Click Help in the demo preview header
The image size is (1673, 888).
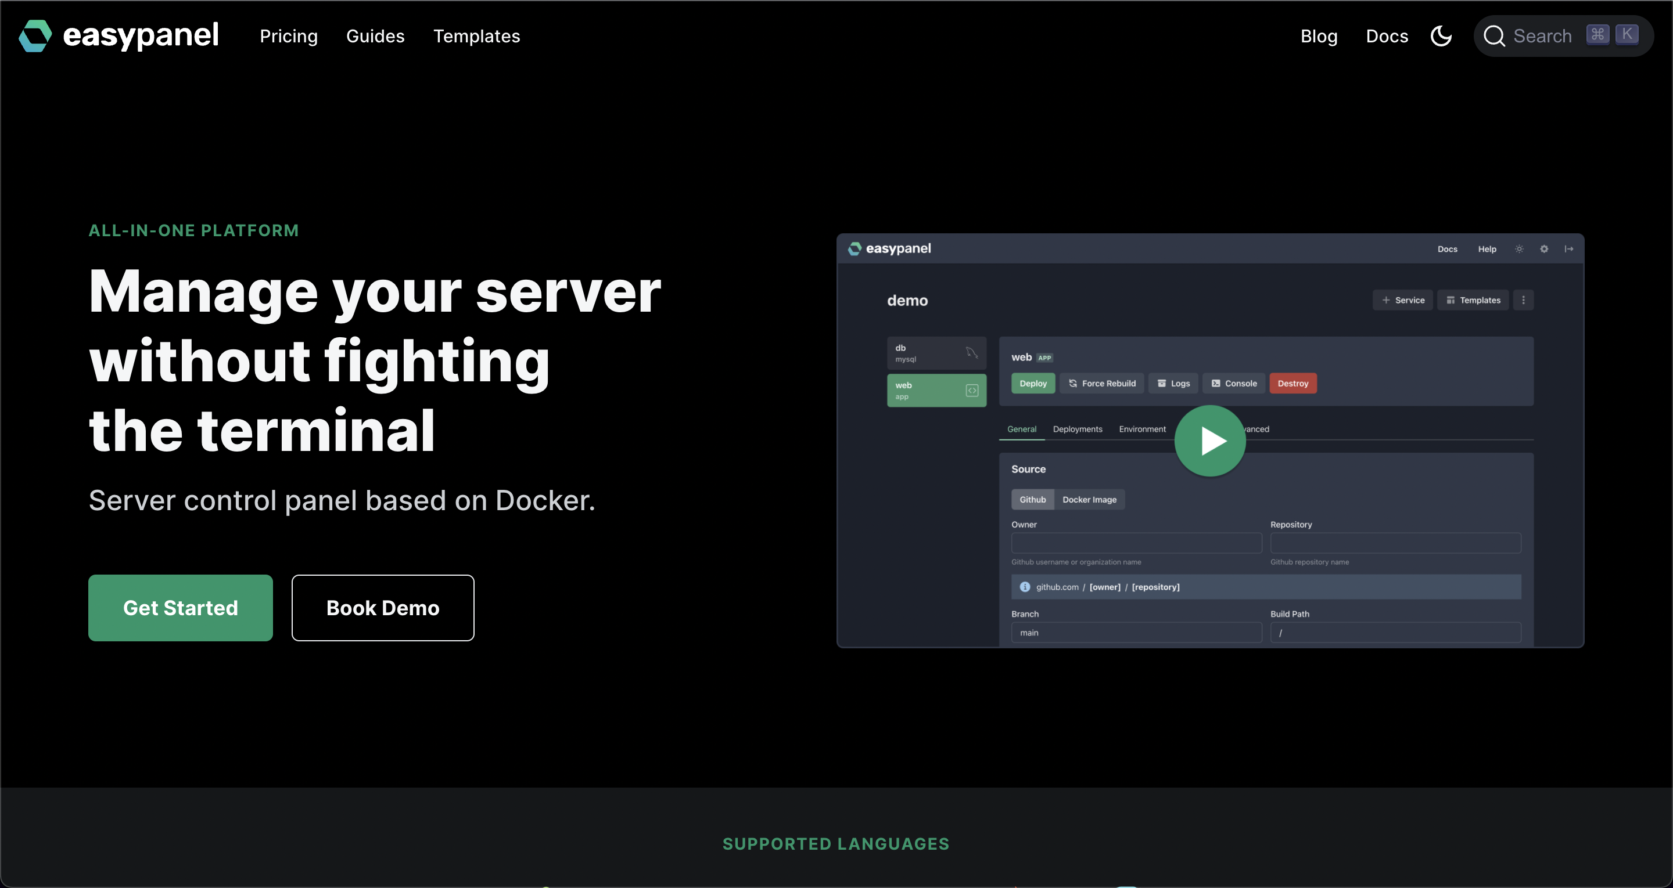(1487, 249)
